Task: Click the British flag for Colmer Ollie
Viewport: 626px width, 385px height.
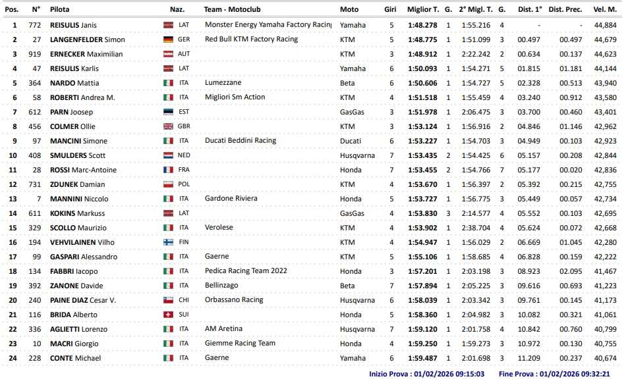Action: tap(168, 126)
